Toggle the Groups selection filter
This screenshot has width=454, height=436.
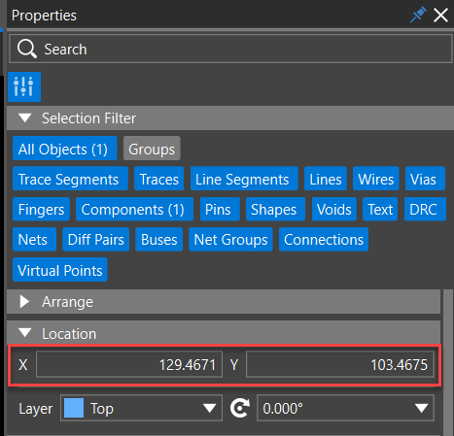pos(152,149)
